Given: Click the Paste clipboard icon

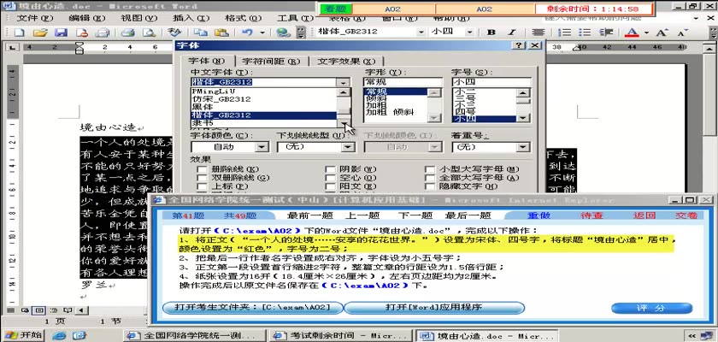Looking at the screenshot, I should click(221, 32).
